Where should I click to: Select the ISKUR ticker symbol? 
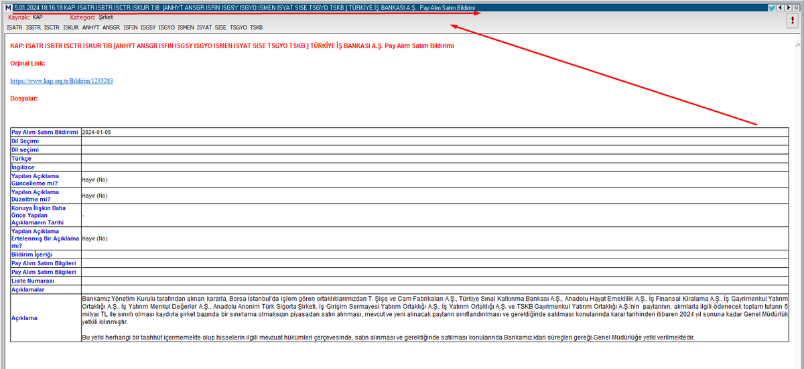coord(70,27)
